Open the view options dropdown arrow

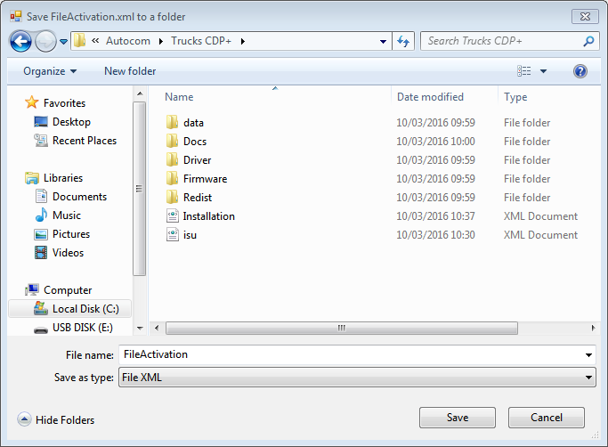point(543,71)
